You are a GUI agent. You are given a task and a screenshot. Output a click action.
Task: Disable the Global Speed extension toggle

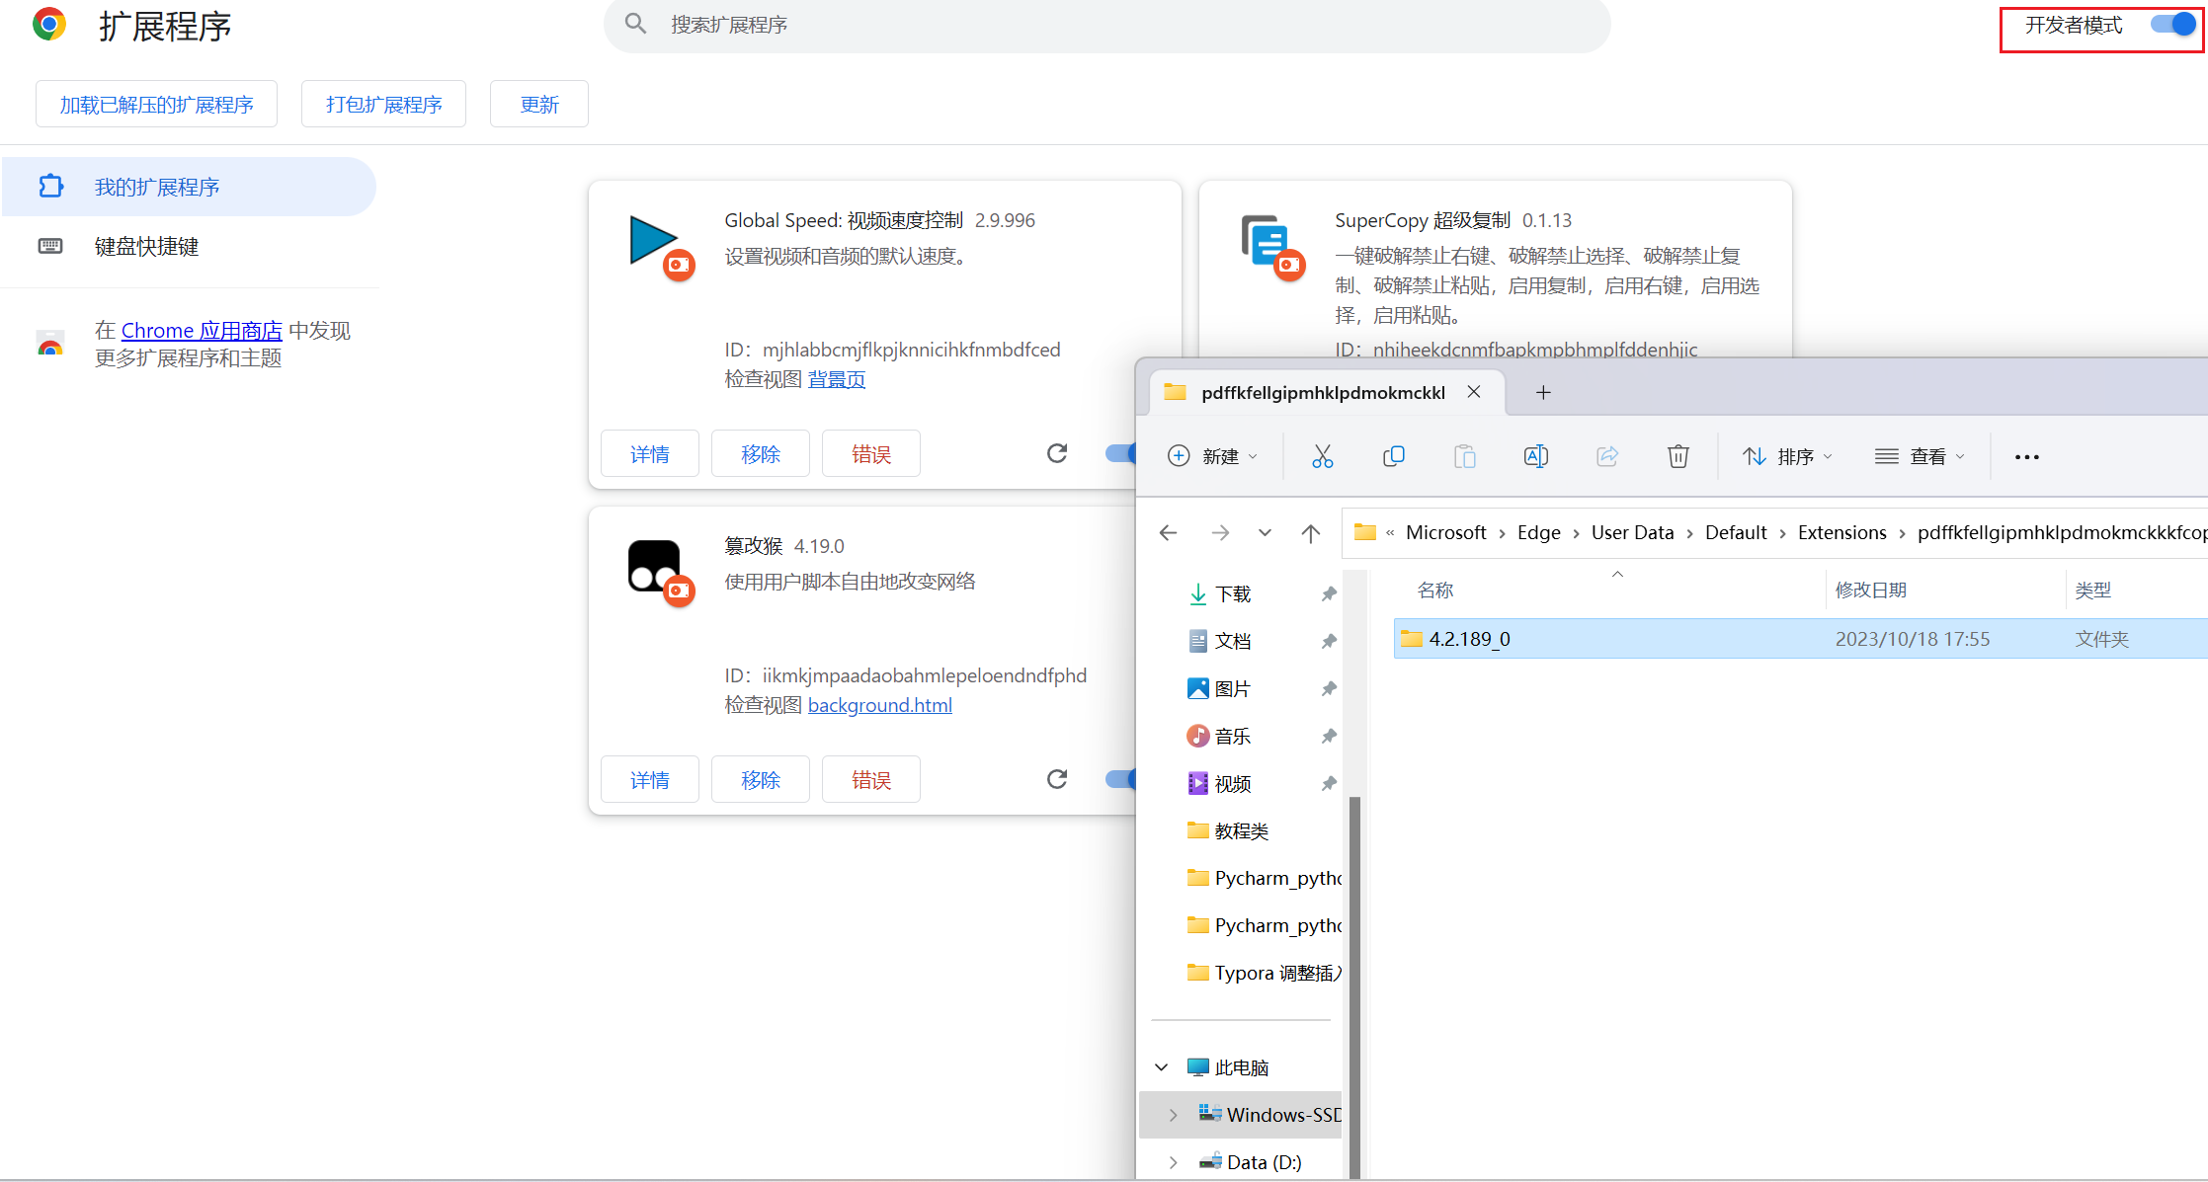(1121, 453)
